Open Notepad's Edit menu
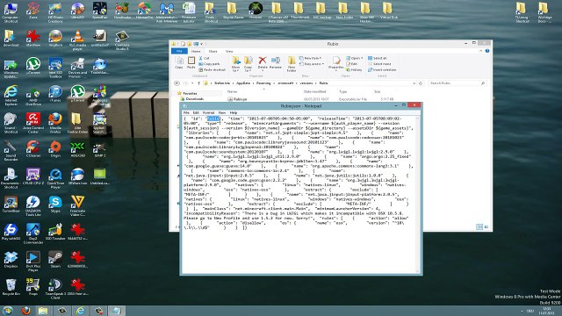The image size is (562, 316). (196, 112)
